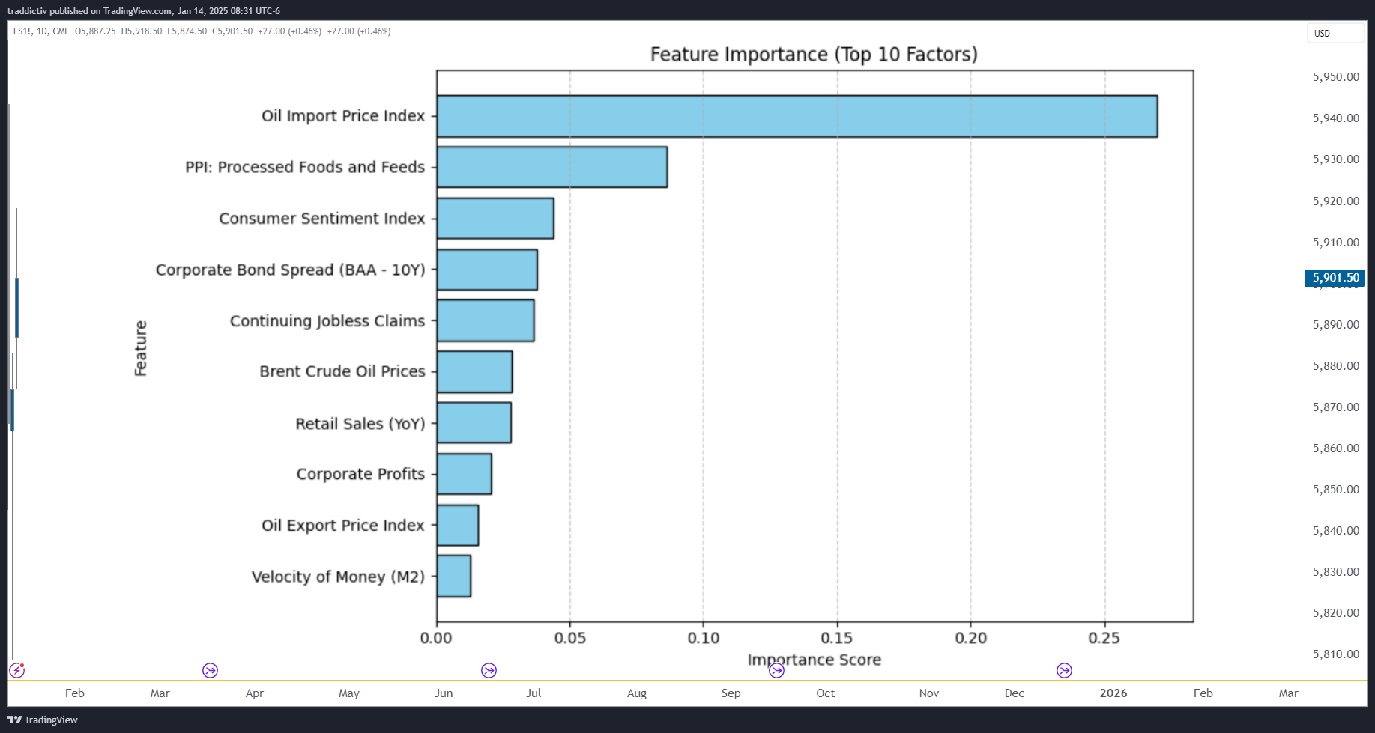Click the contract roll marker near December

[1064, 670]
